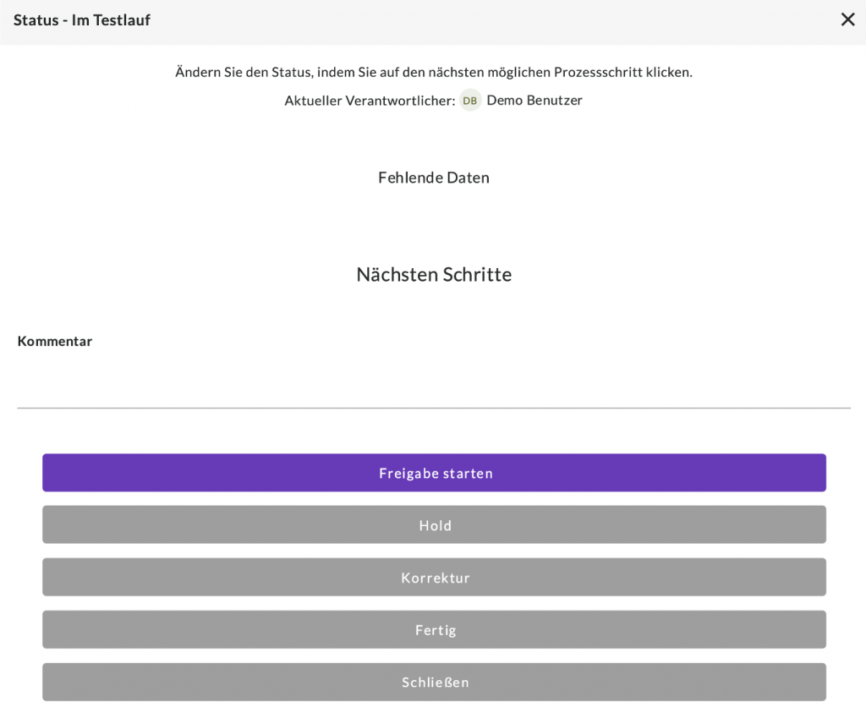The height and width of the screenshot is (713, 866).
Task: Choose the Korrektur process step
Action: (434, 578)
